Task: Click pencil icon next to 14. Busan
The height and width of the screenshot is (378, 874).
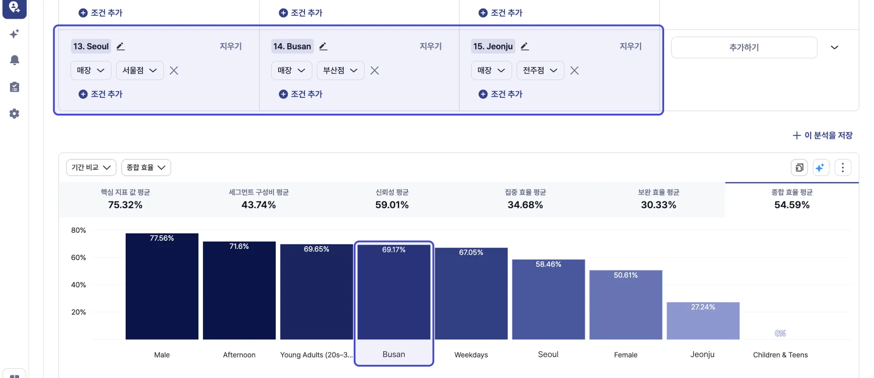Action: [x=323, y=46]
